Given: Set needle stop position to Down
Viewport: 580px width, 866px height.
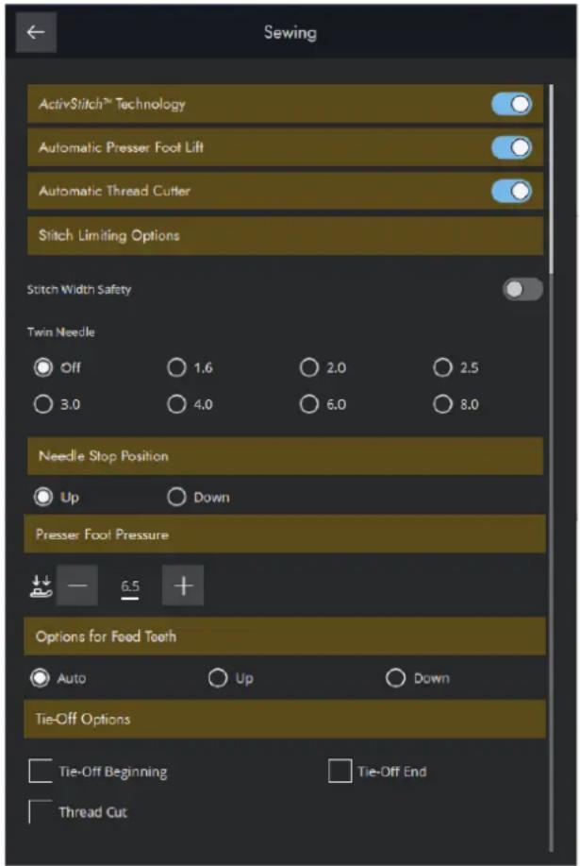Looking at the screenshot, I should click(x=198, y=497).
